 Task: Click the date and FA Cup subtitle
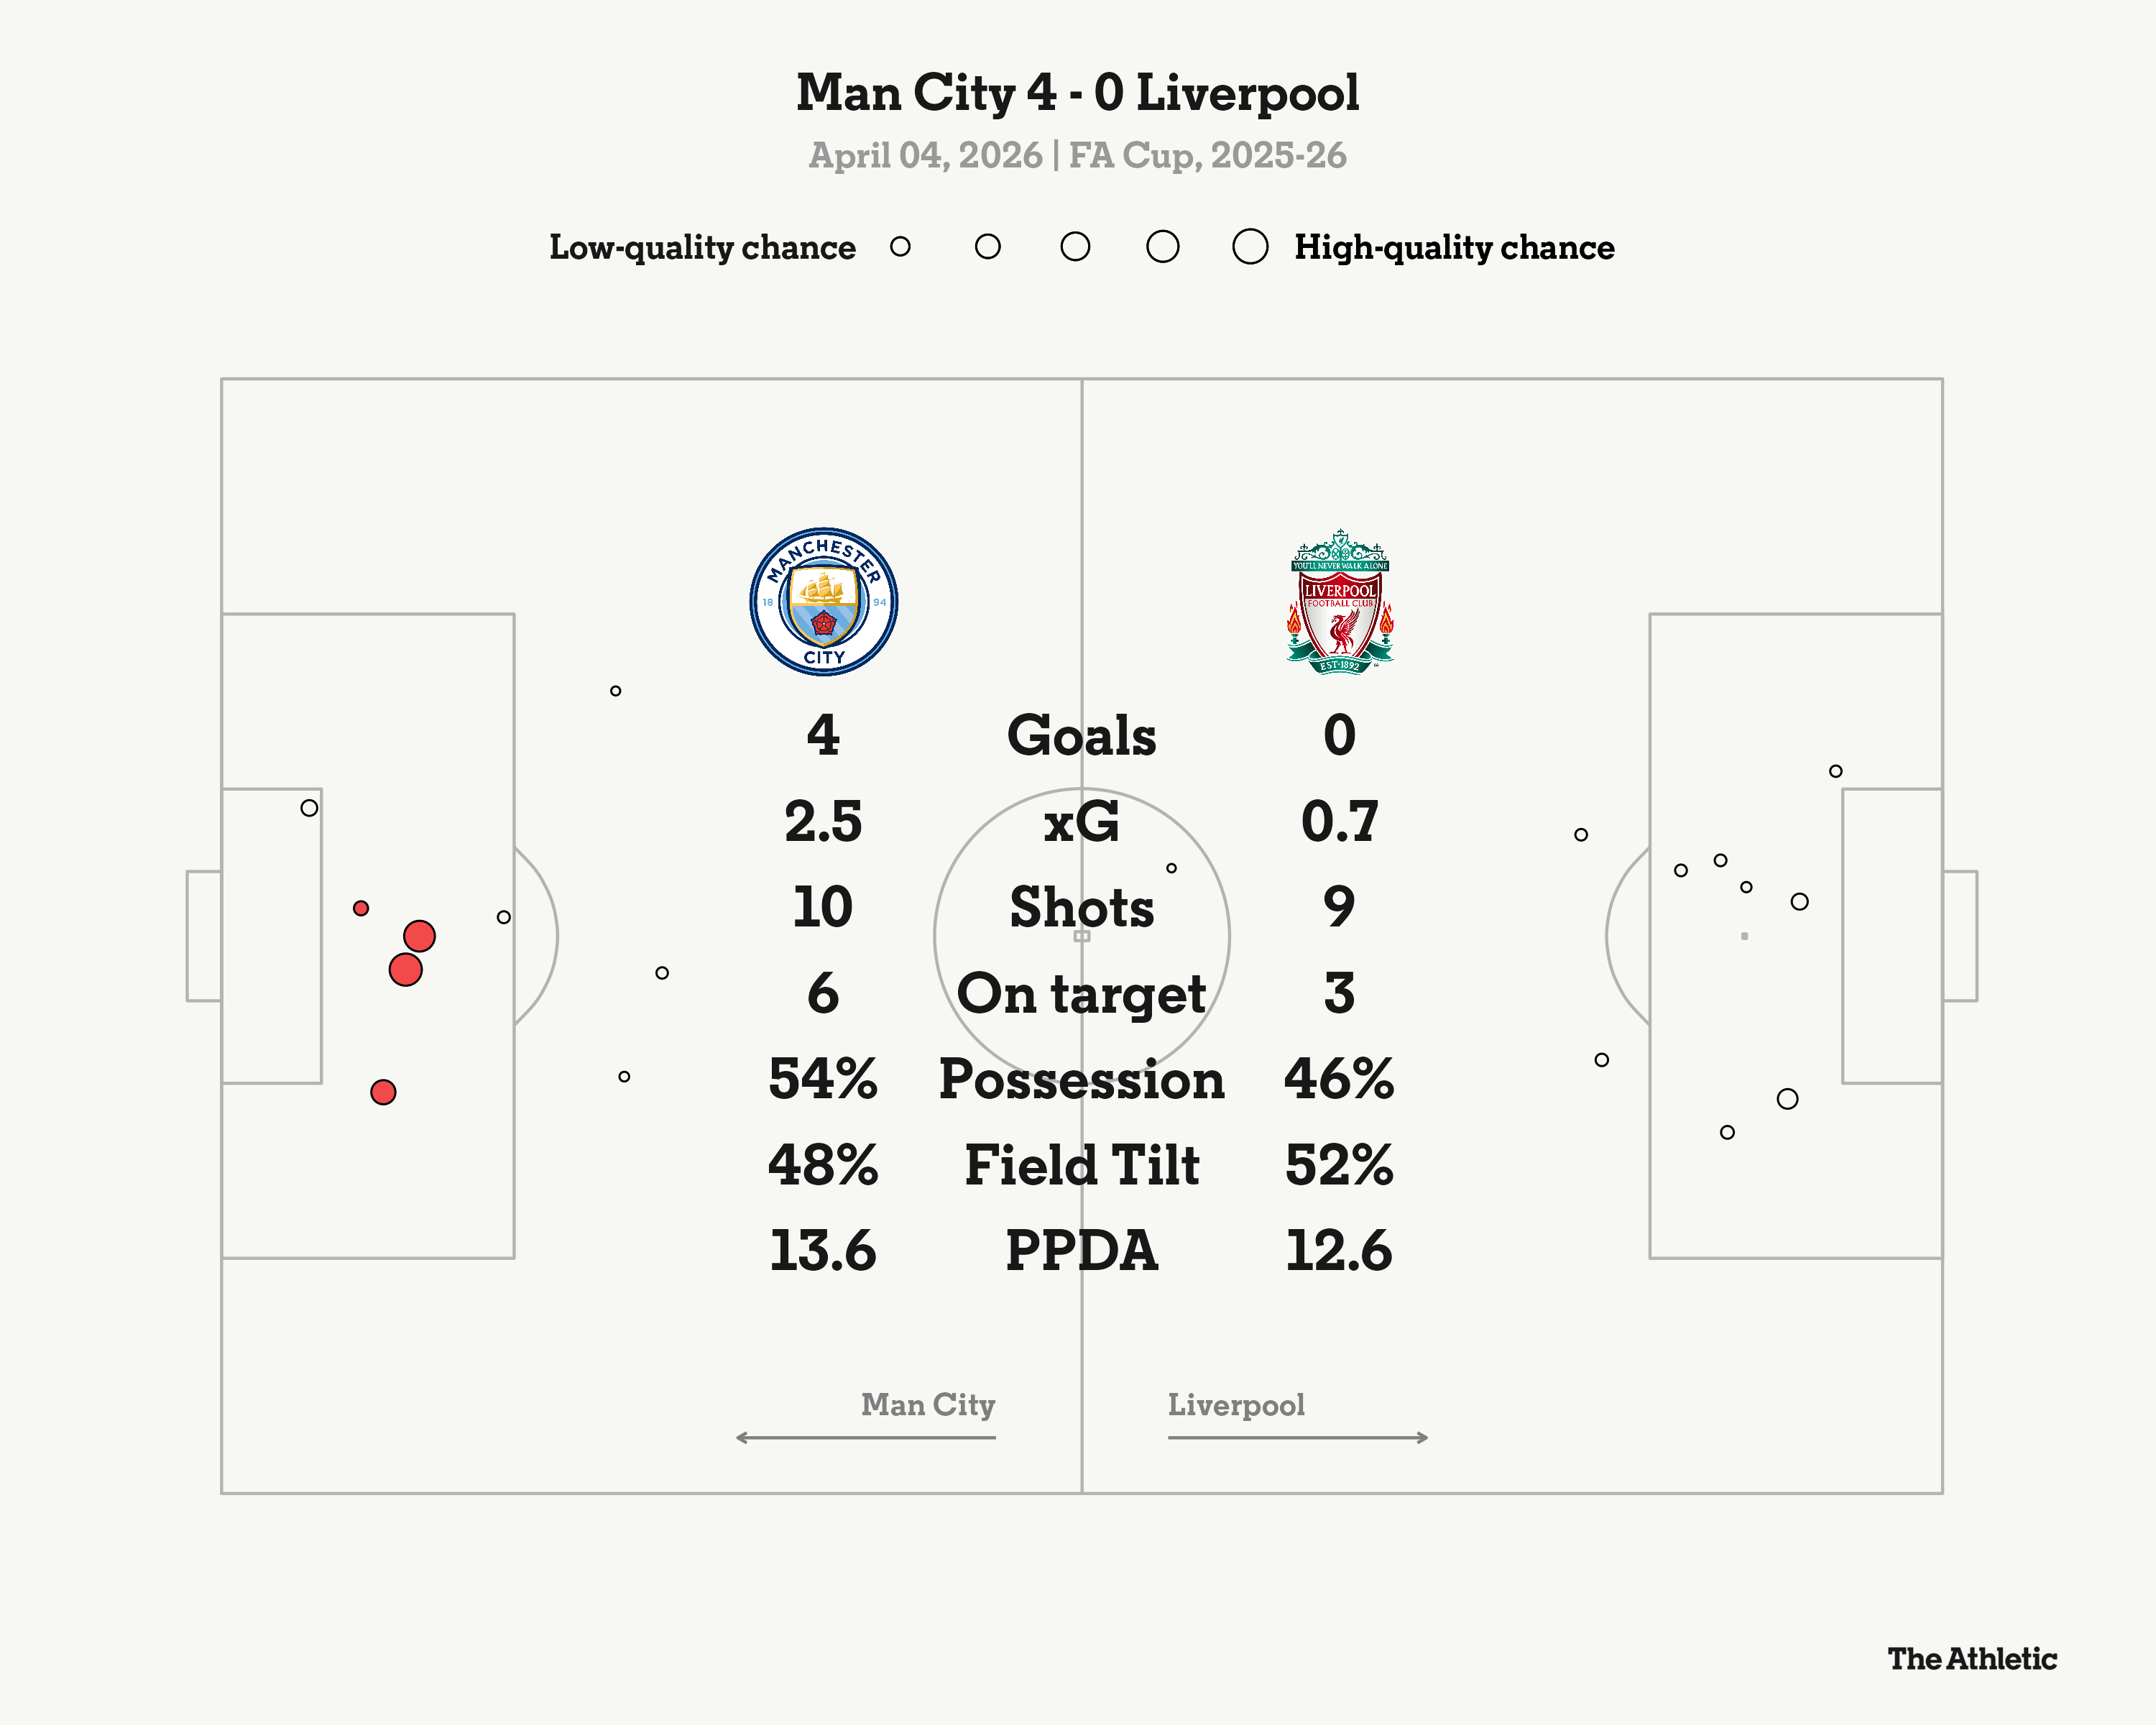[x=1077, y=156]
